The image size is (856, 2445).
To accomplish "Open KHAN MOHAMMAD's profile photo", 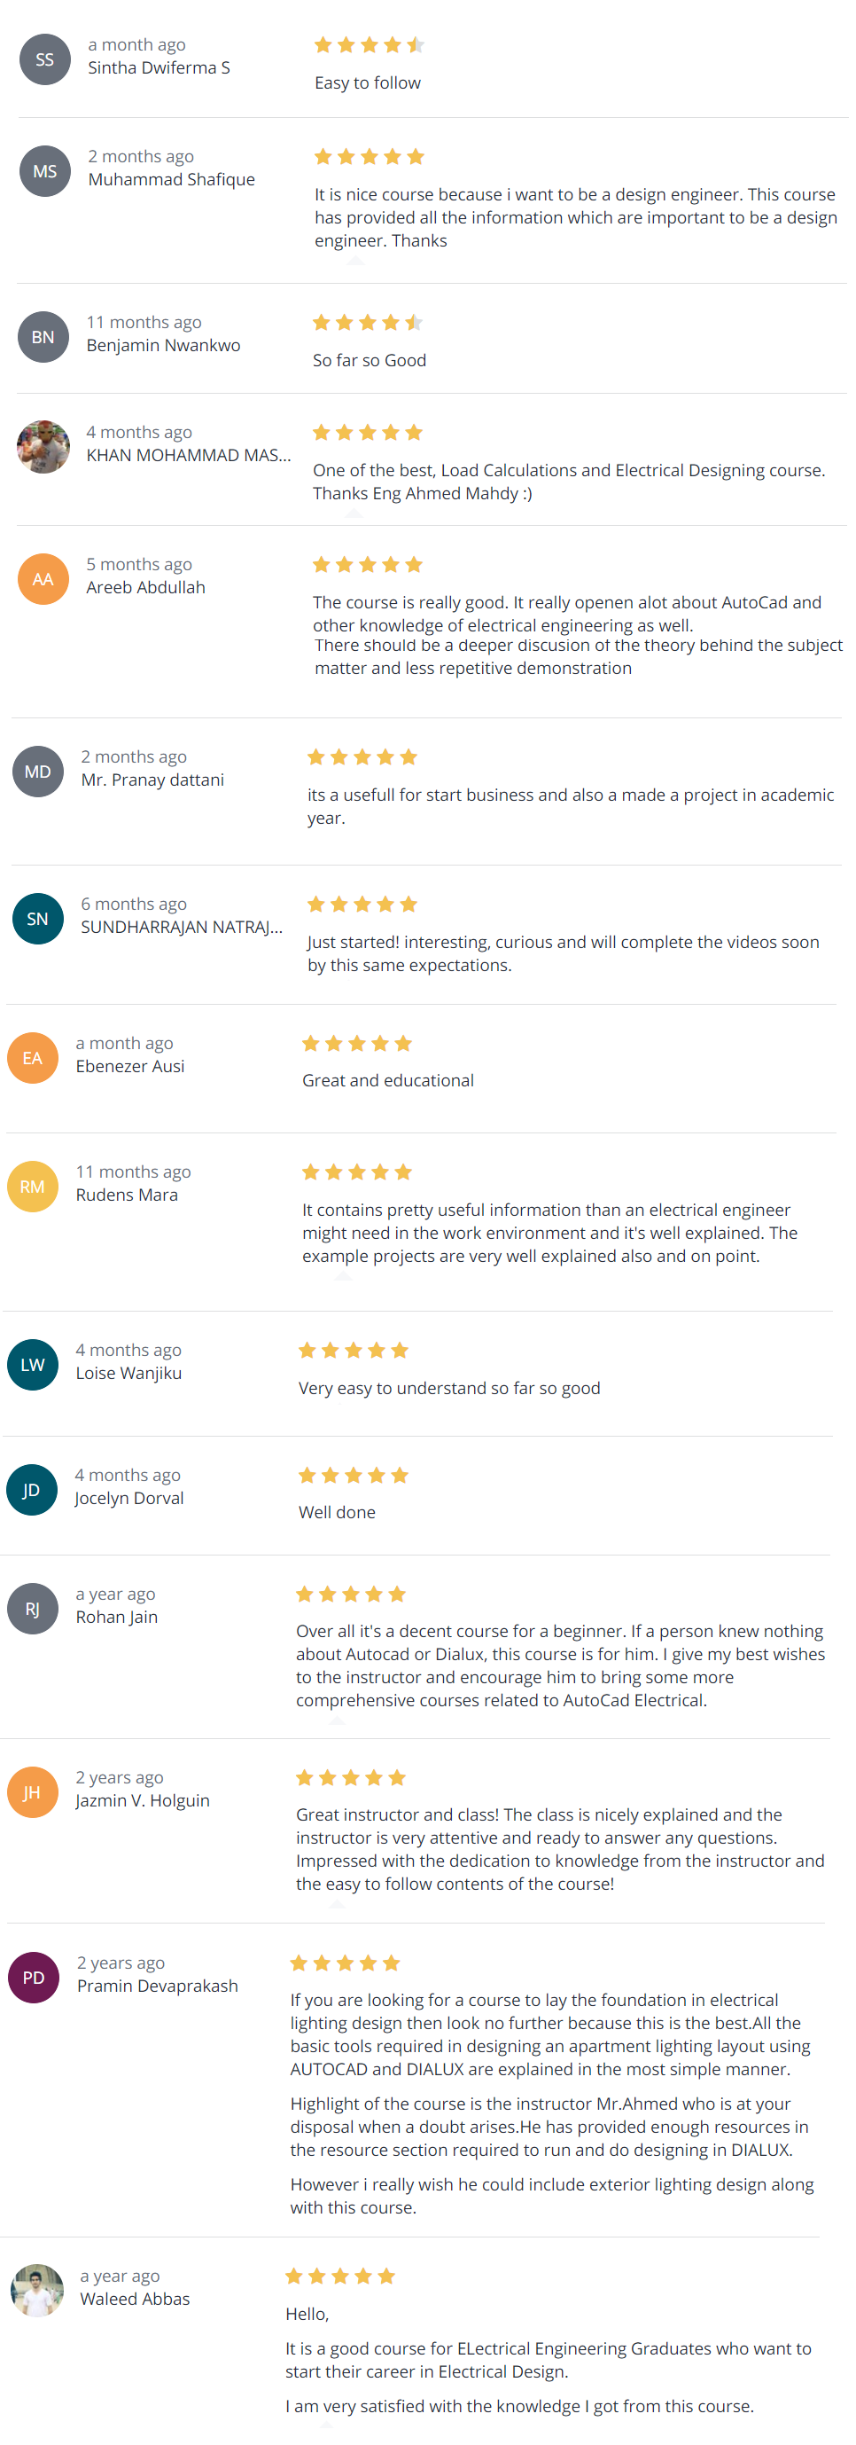I will pos(43,448).
